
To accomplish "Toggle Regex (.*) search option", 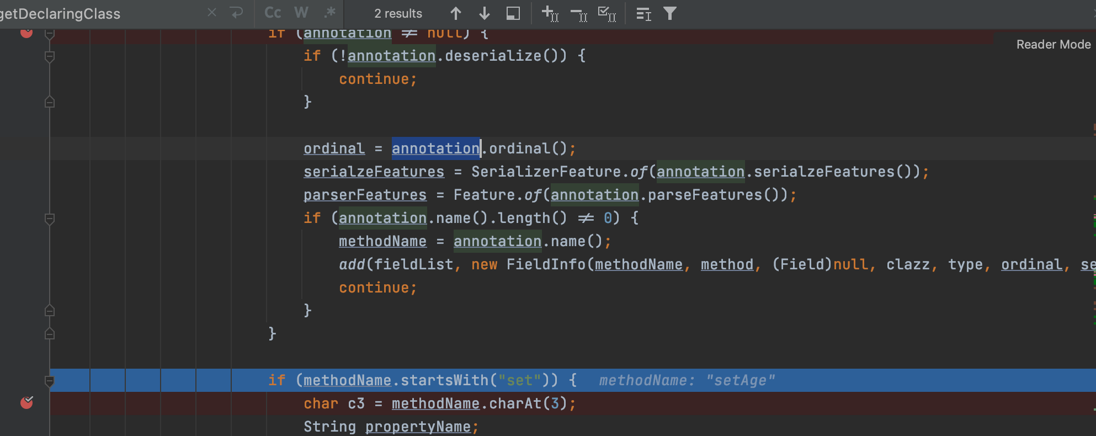I will (330, 13).
